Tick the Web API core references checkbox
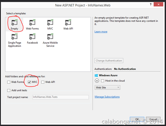Screen dimensions: 166x126 tap(43, 82)
